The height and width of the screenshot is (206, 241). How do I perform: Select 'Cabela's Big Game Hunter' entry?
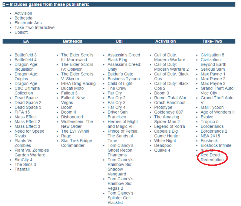click(x=167, y=133)
